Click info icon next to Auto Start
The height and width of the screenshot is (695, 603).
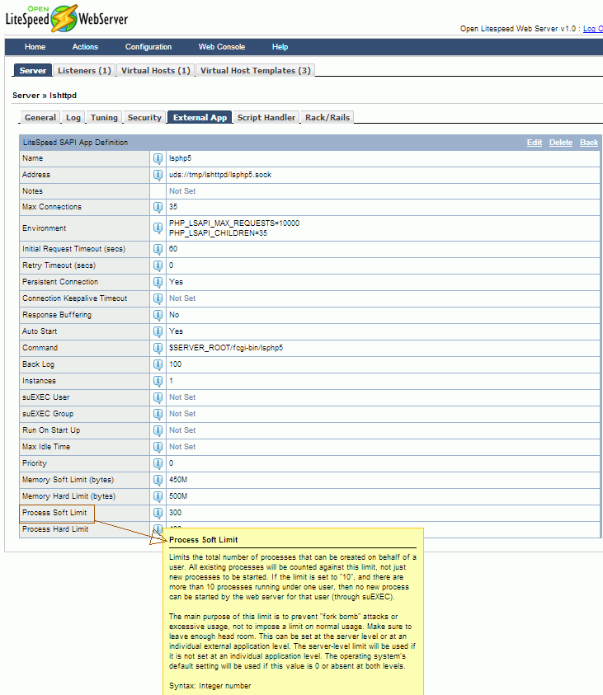[158, 331]
